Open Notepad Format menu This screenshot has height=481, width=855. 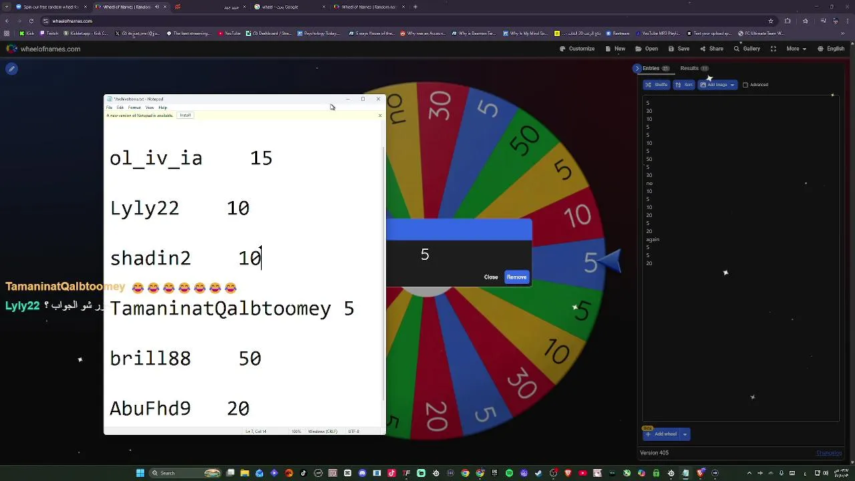(134, 108)
